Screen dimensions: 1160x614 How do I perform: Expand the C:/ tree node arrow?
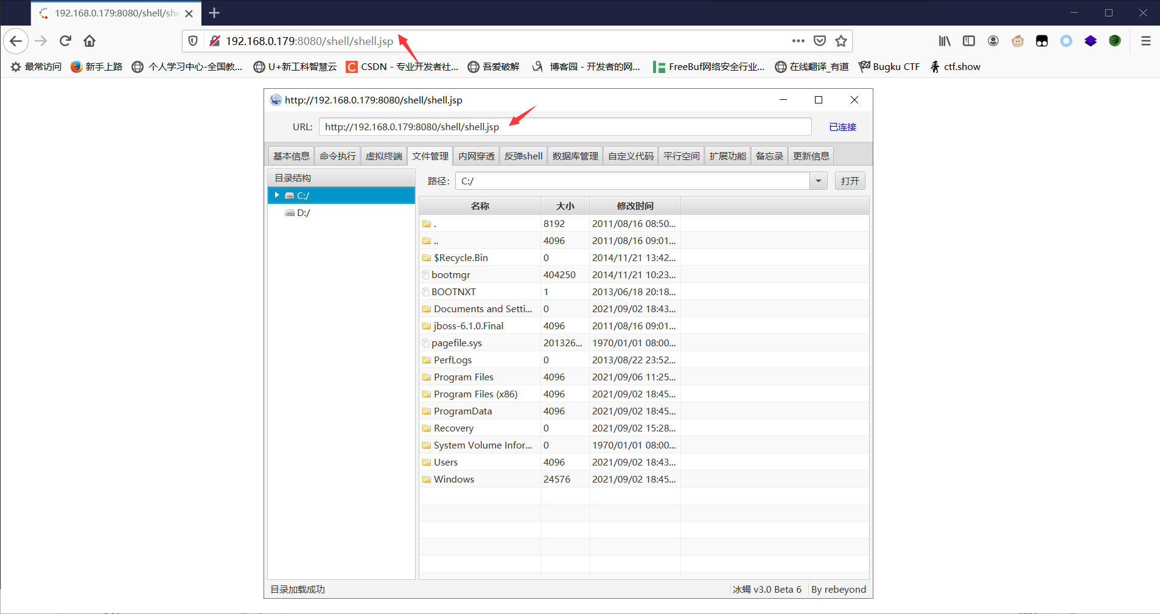click(277, 195)
